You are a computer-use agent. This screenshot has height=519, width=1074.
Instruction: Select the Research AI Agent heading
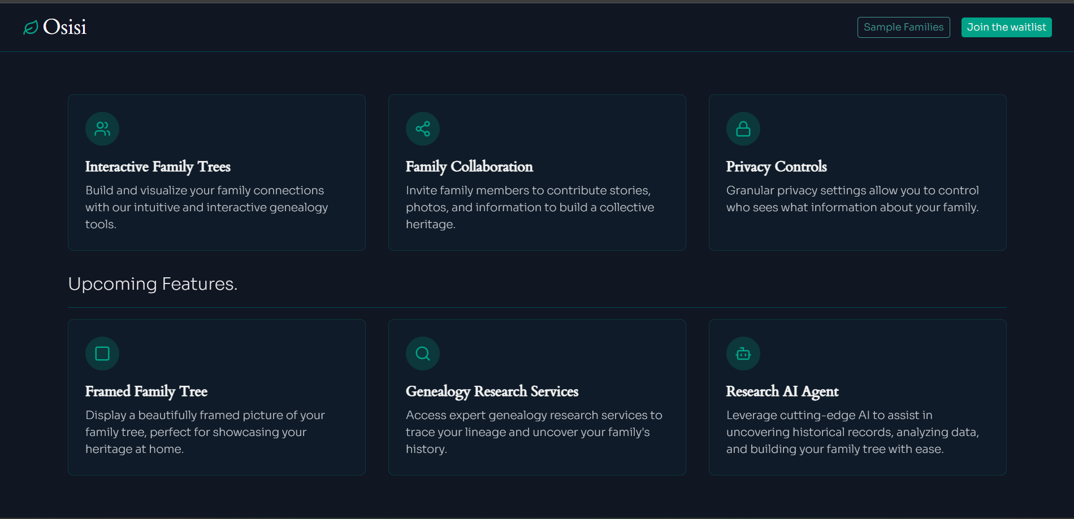[782, 391]
